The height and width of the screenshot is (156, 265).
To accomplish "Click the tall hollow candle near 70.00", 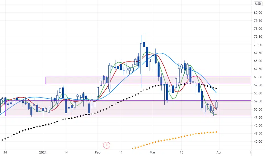I will click(141, 58).
